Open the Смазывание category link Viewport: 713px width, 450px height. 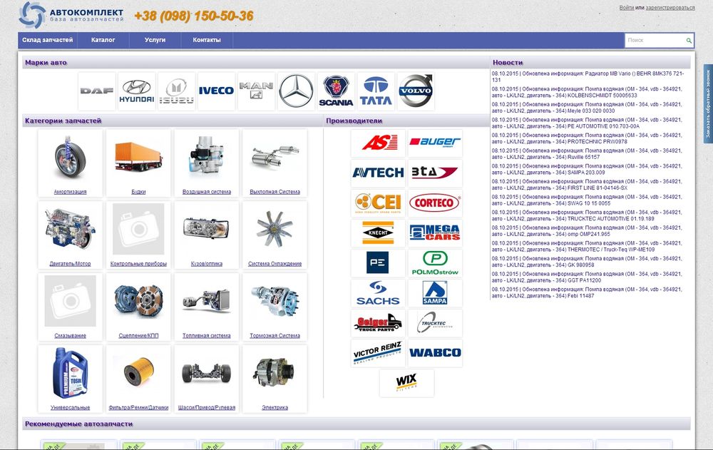70,336
